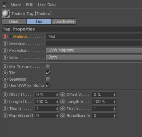Click the Length U spinner arrows
Viewport: 142px width, 137px height.
coord(57,102)
